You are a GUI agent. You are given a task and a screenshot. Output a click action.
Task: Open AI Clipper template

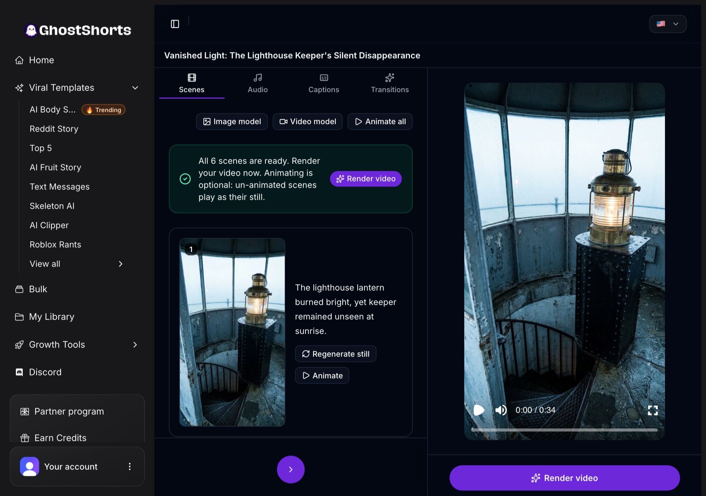click(49, 225)
